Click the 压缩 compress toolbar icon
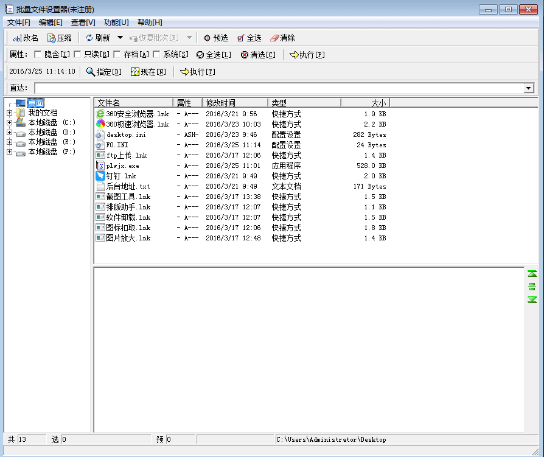Image resolution: width=544 pixels, height=457 pixels. tap(52, 38)
